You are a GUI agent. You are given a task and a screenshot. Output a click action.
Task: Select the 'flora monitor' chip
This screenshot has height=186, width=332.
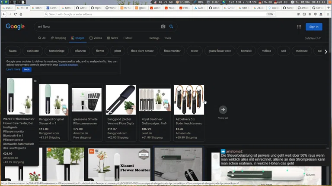(x=172, y=51)
